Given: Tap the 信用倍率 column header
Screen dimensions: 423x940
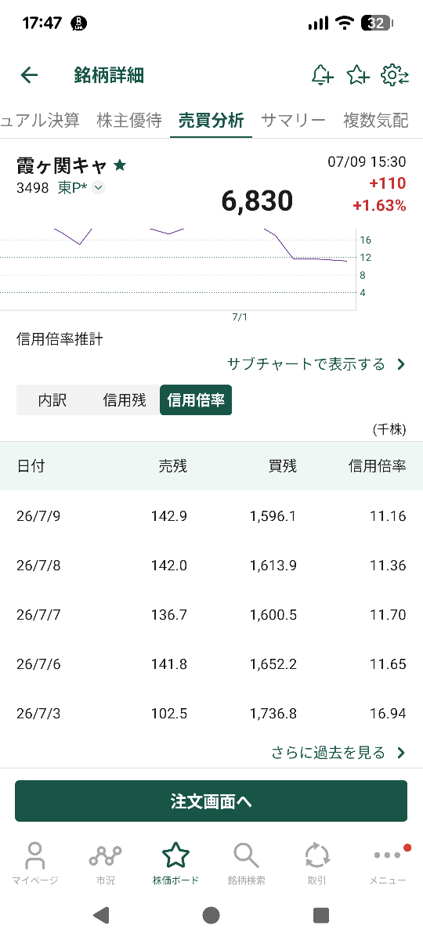Looking at the screenshot, I should click(x=378, y=466).
